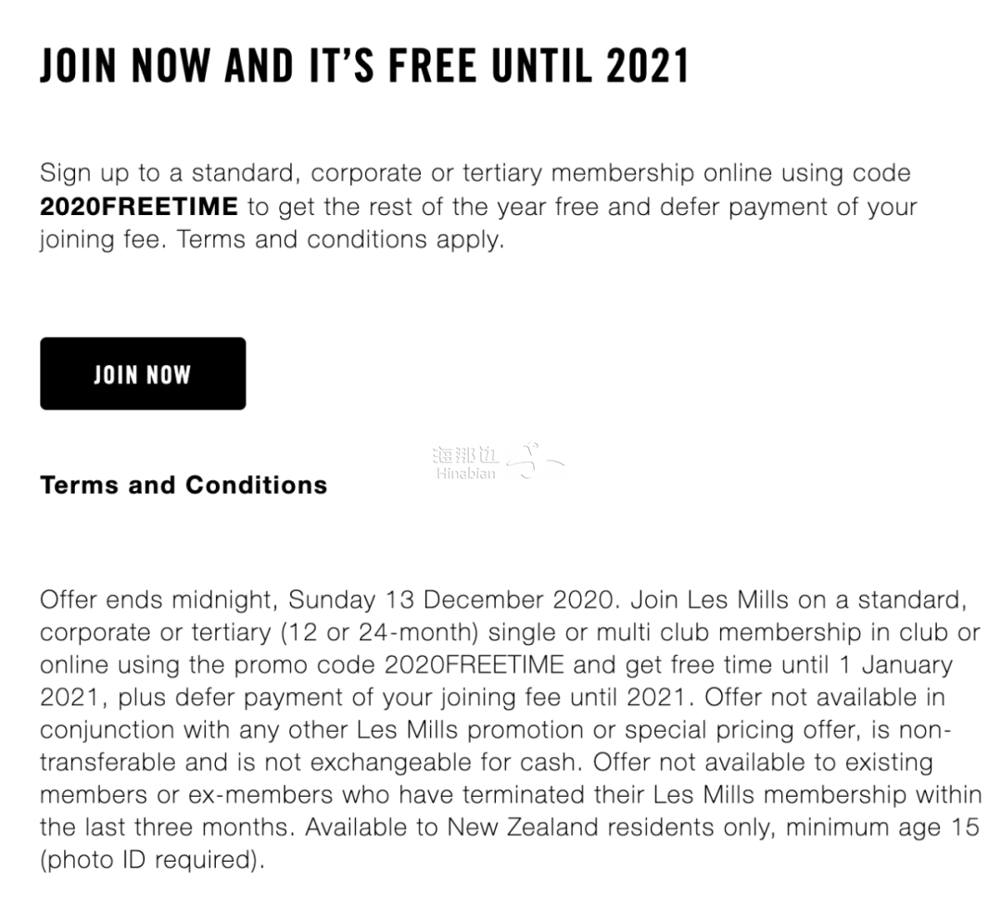The image size is (1001, 922).
Task: Click the '1 January' date text
Action: [896, 665]
